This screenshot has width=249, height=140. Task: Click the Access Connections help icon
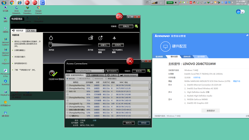pos(149,71)
